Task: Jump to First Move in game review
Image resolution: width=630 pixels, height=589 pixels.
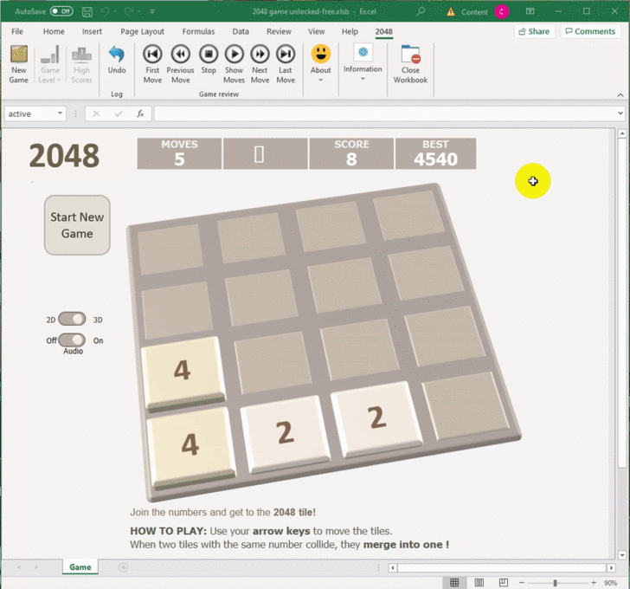Action: pos(152,54)
